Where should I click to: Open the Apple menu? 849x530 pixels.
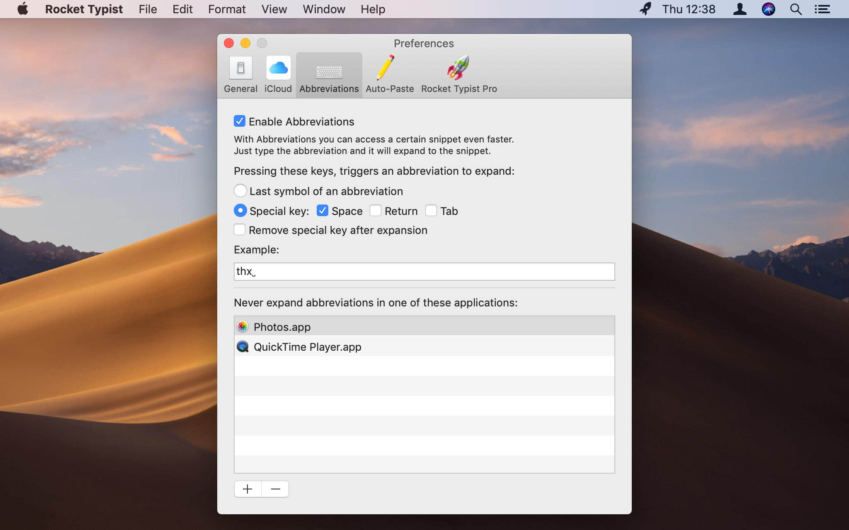(23, 9)
